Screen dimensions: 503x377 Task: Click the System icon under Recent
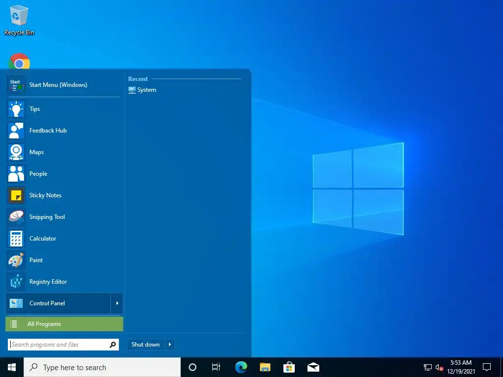point(132,90)
